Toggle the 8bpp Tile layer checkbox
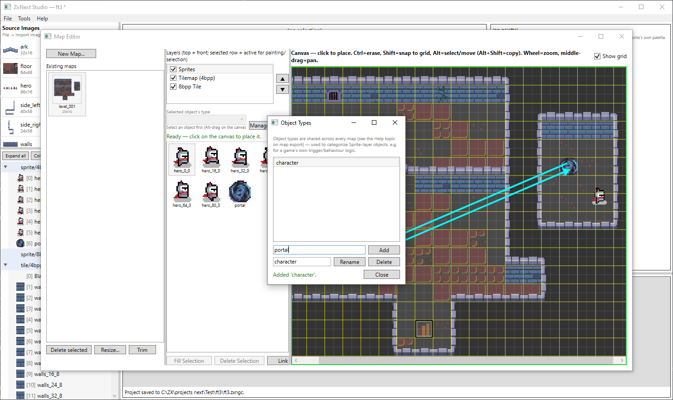The width and height of the screenshot is (673, 400). (x=173, y=87)
